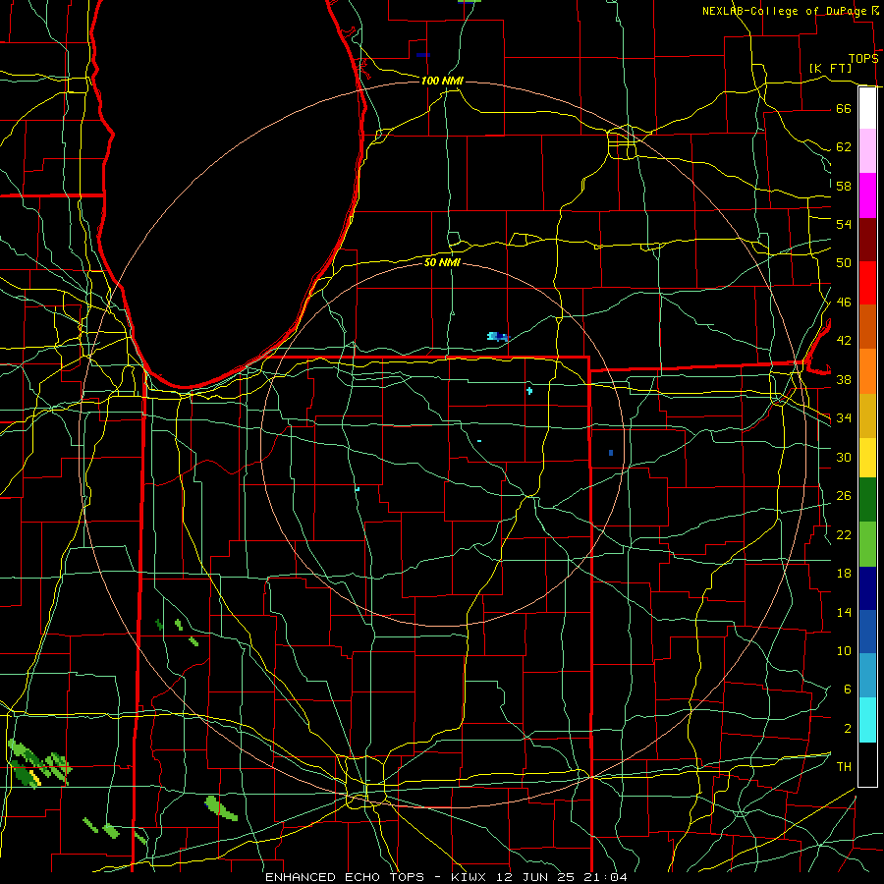Click the cyan band near 2
884x884 pixels.
pyautogui.click(x=867, y=720)
